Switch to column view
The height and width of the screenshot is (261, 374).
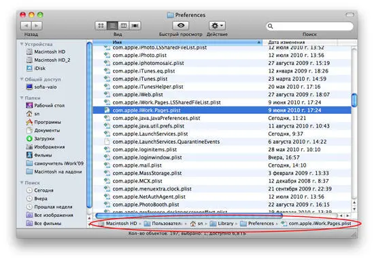tap(124, 26)
